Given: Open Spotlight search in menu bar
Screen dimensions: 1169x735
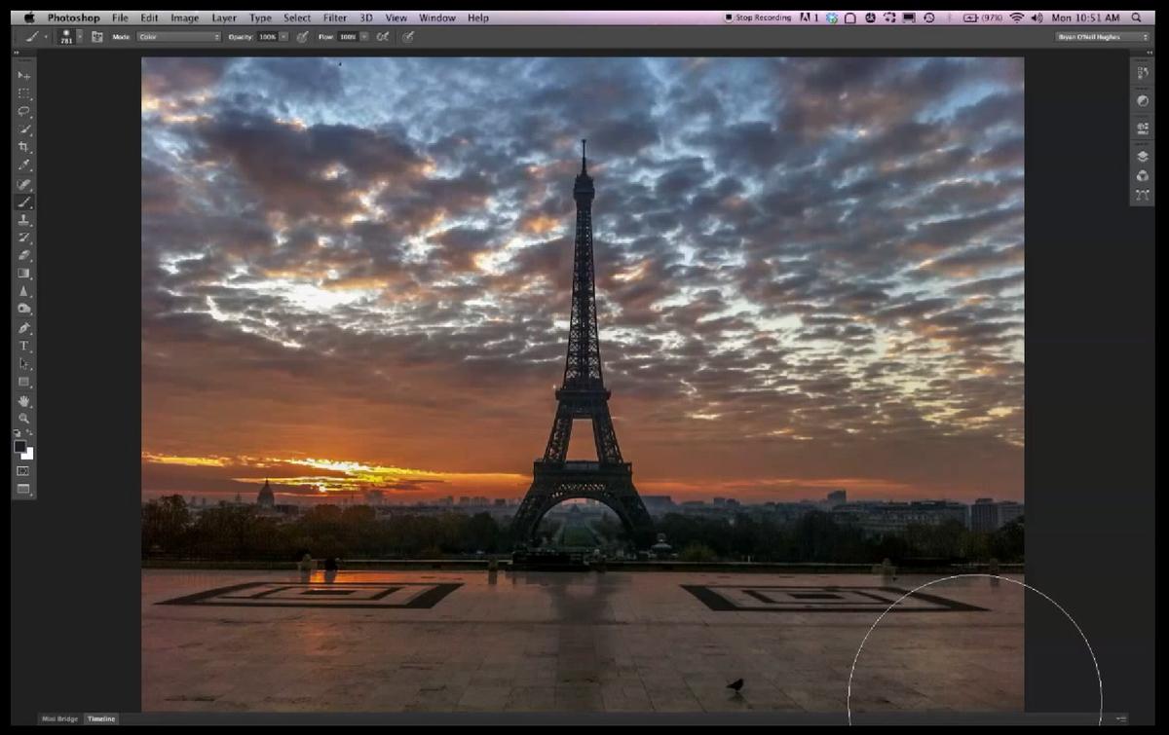Looking at the screenshot, I should pyautogui.click(x=1136, y=18).
